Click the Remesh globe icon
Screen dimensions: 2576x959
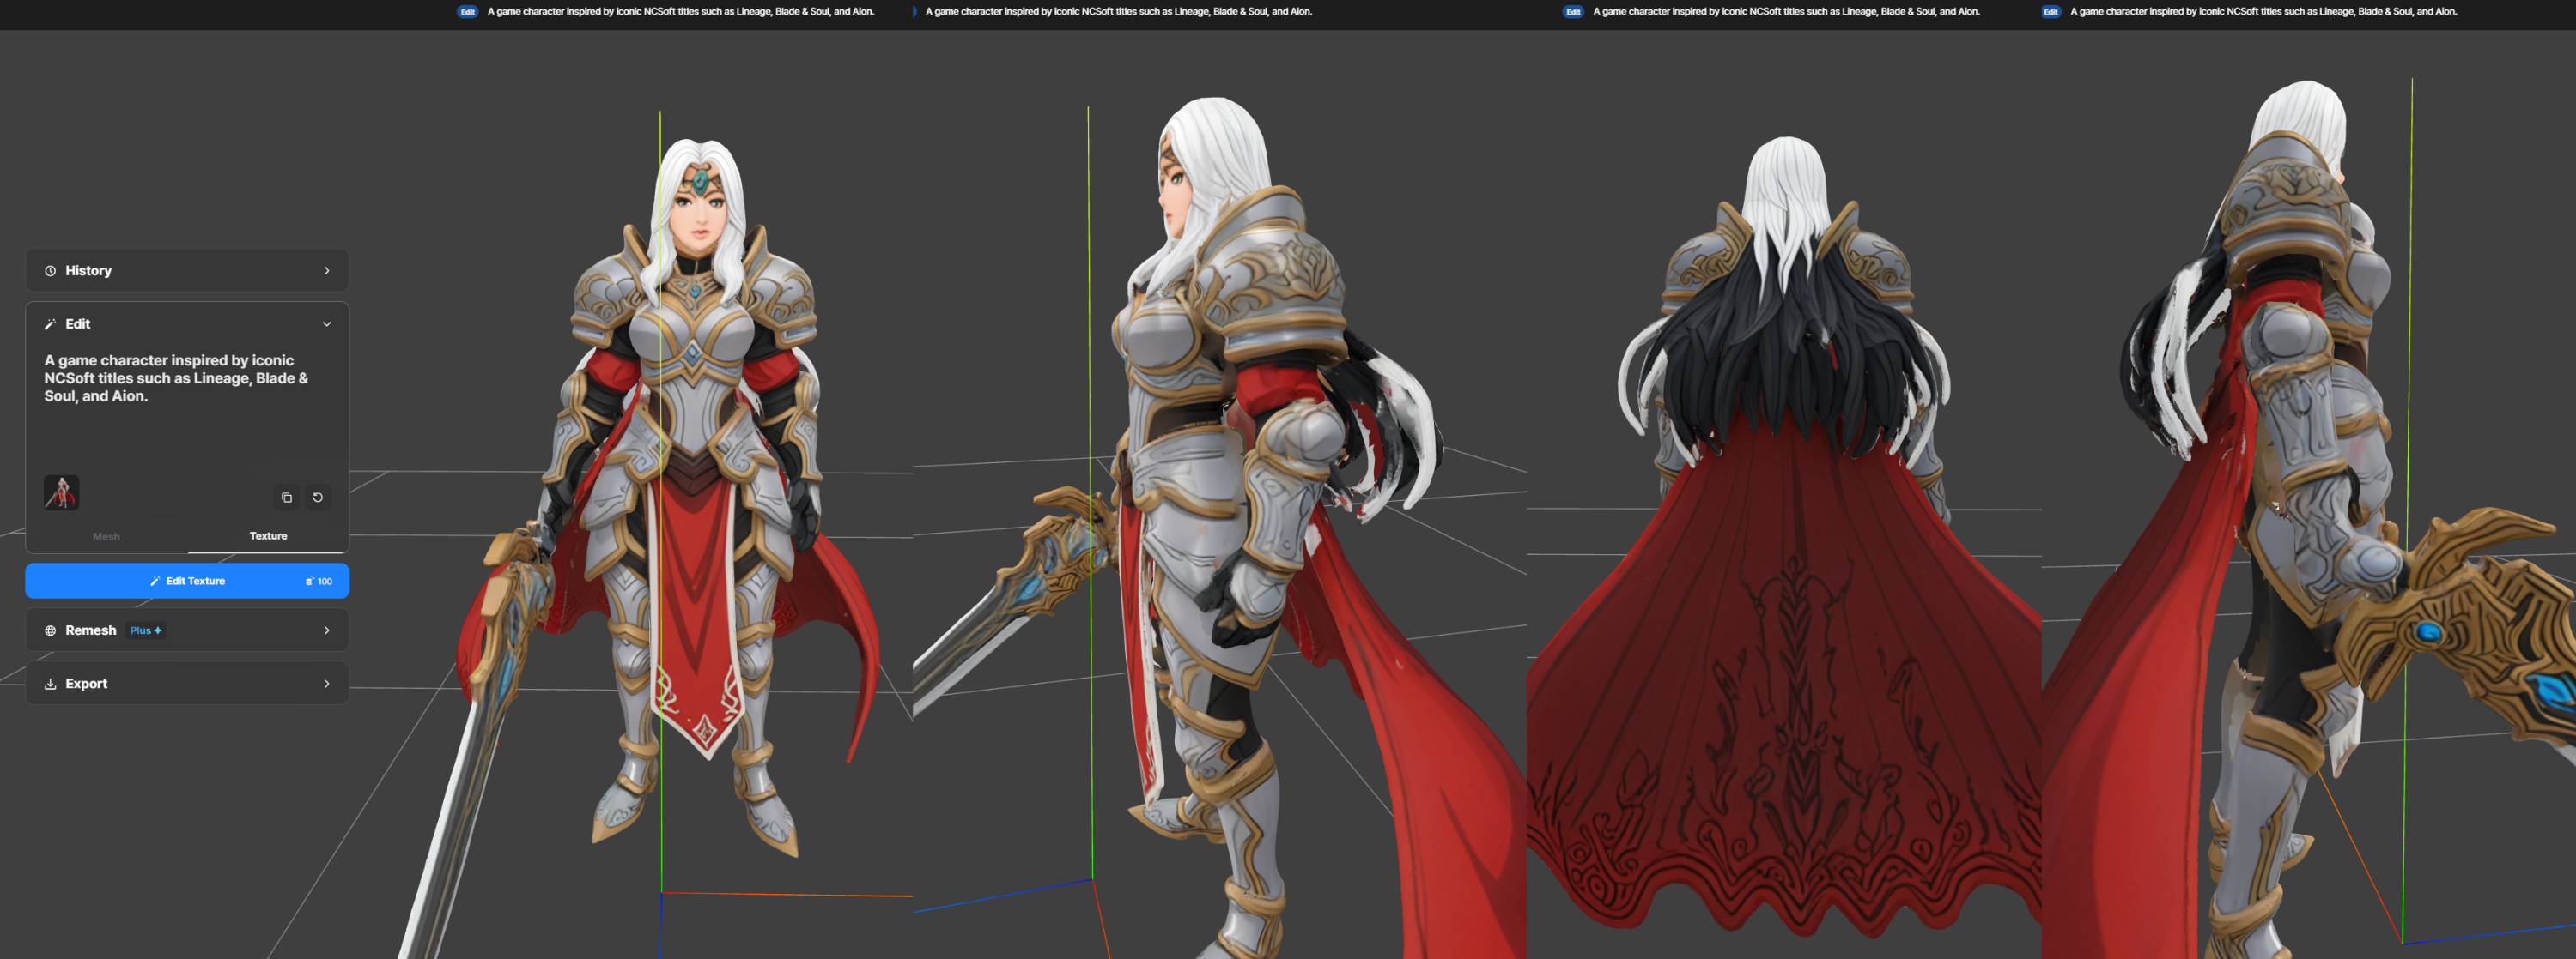50,630
